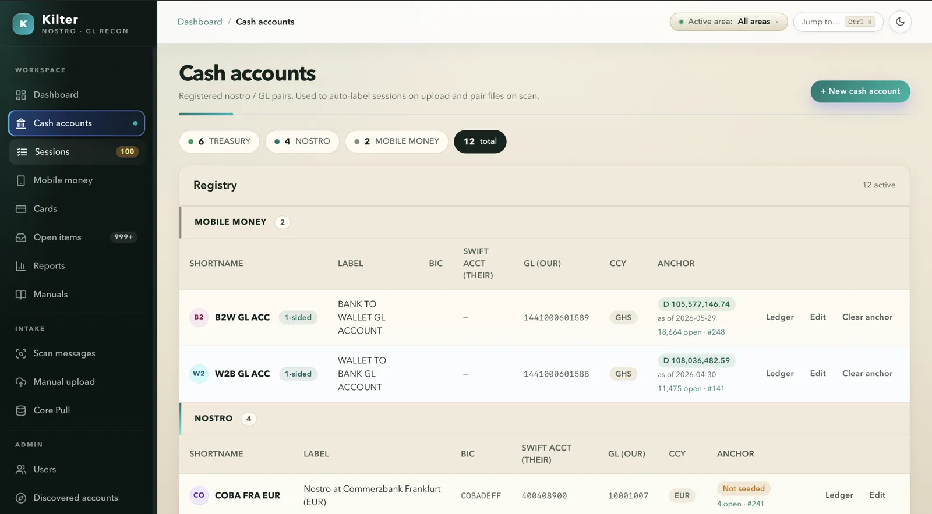The height and width of the screenshot is (514, 932).
Task: Click the 1-sided tag on B2W row
Action: (x=298, y=317)
